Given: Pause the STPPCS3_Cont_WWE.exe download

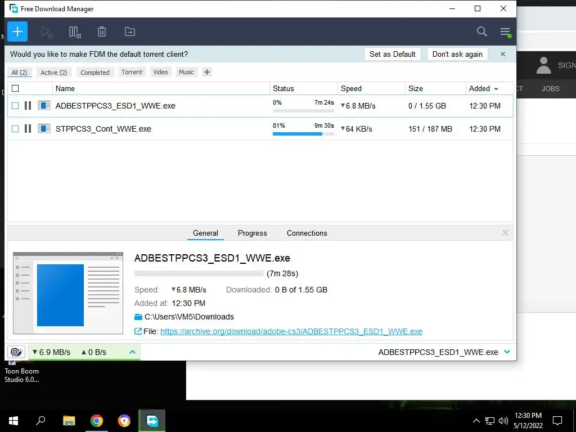Looking at the screenshot, I should point(28,129).
